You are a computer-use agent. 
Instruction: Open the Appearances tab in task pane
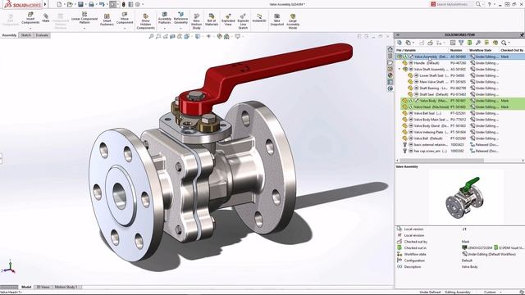pos(390,75)
